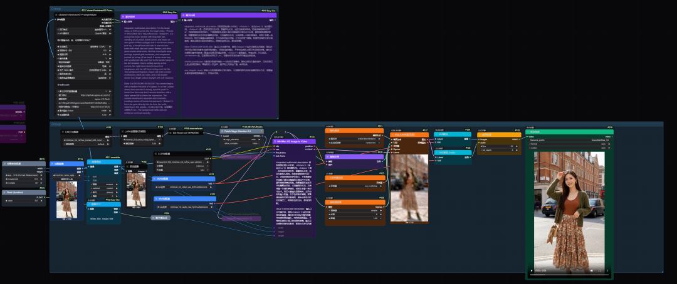Open the format dropdown in the save video node

click(569, 143)
